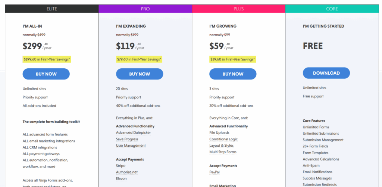Open the Multi Step Forms link

pyautogui.click(x=223, y=152)
